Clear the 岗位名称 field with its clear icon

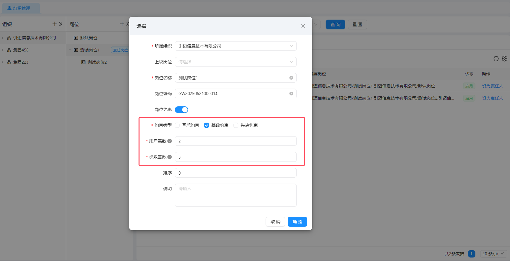click(291, 78)
